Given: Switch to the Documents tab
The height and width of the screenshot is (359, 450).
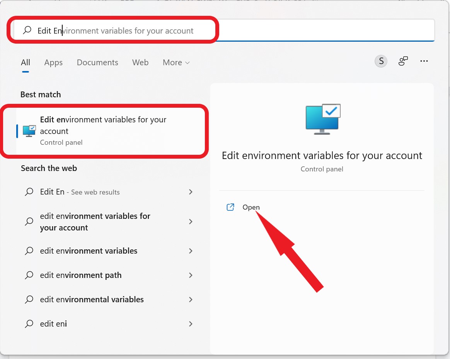Looking at the screenshot, I should tap(97, 63).
